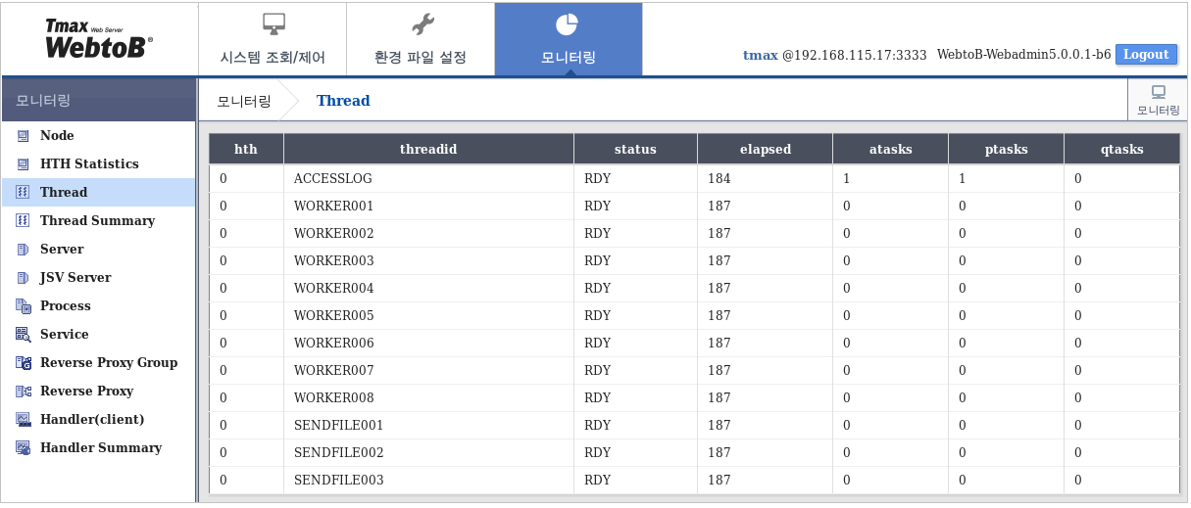Click the WebtoB-Webadmin5.0.0.1-b6 version text
1191x508 pixels.
[x=1023, y=56]
